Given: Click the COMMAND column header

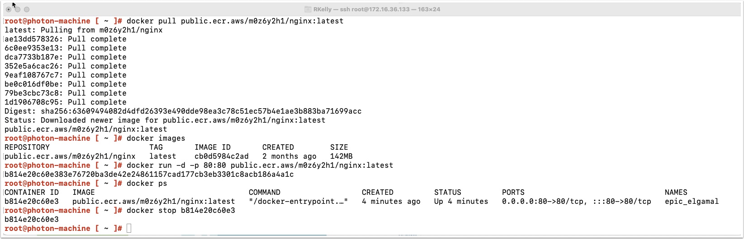Looking at the screenshot, I should click(265, 193).
